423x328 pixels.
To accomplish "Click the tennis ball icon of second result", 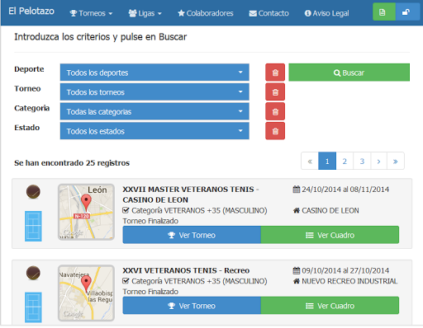I will 33,273.
